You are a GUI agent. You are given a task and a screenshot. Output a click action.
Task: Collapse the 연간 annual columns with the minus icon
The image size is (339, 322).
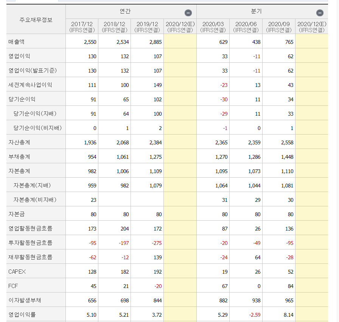tap(188, 13)
